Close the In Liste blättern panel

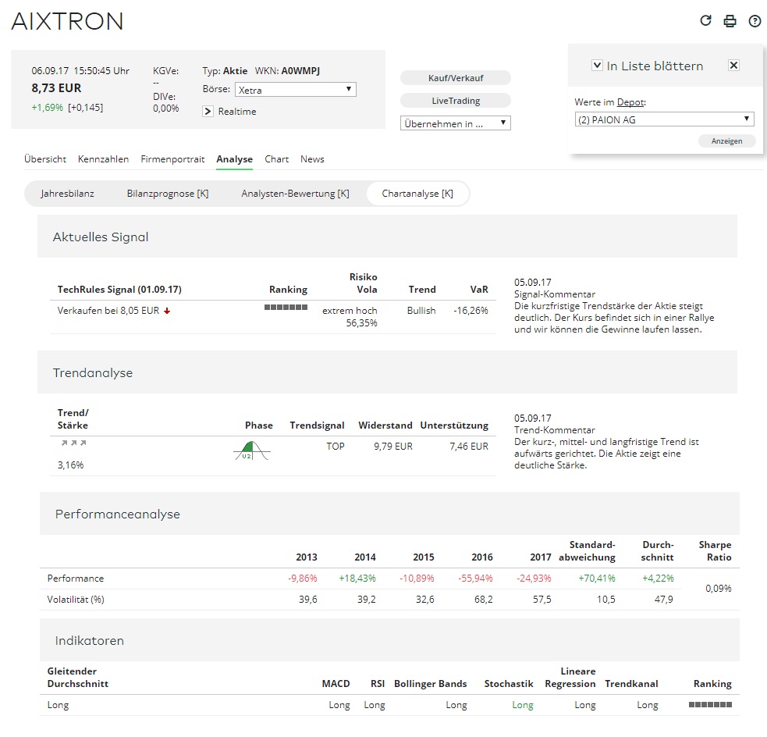pyautogui.click(x=733, y=66)
